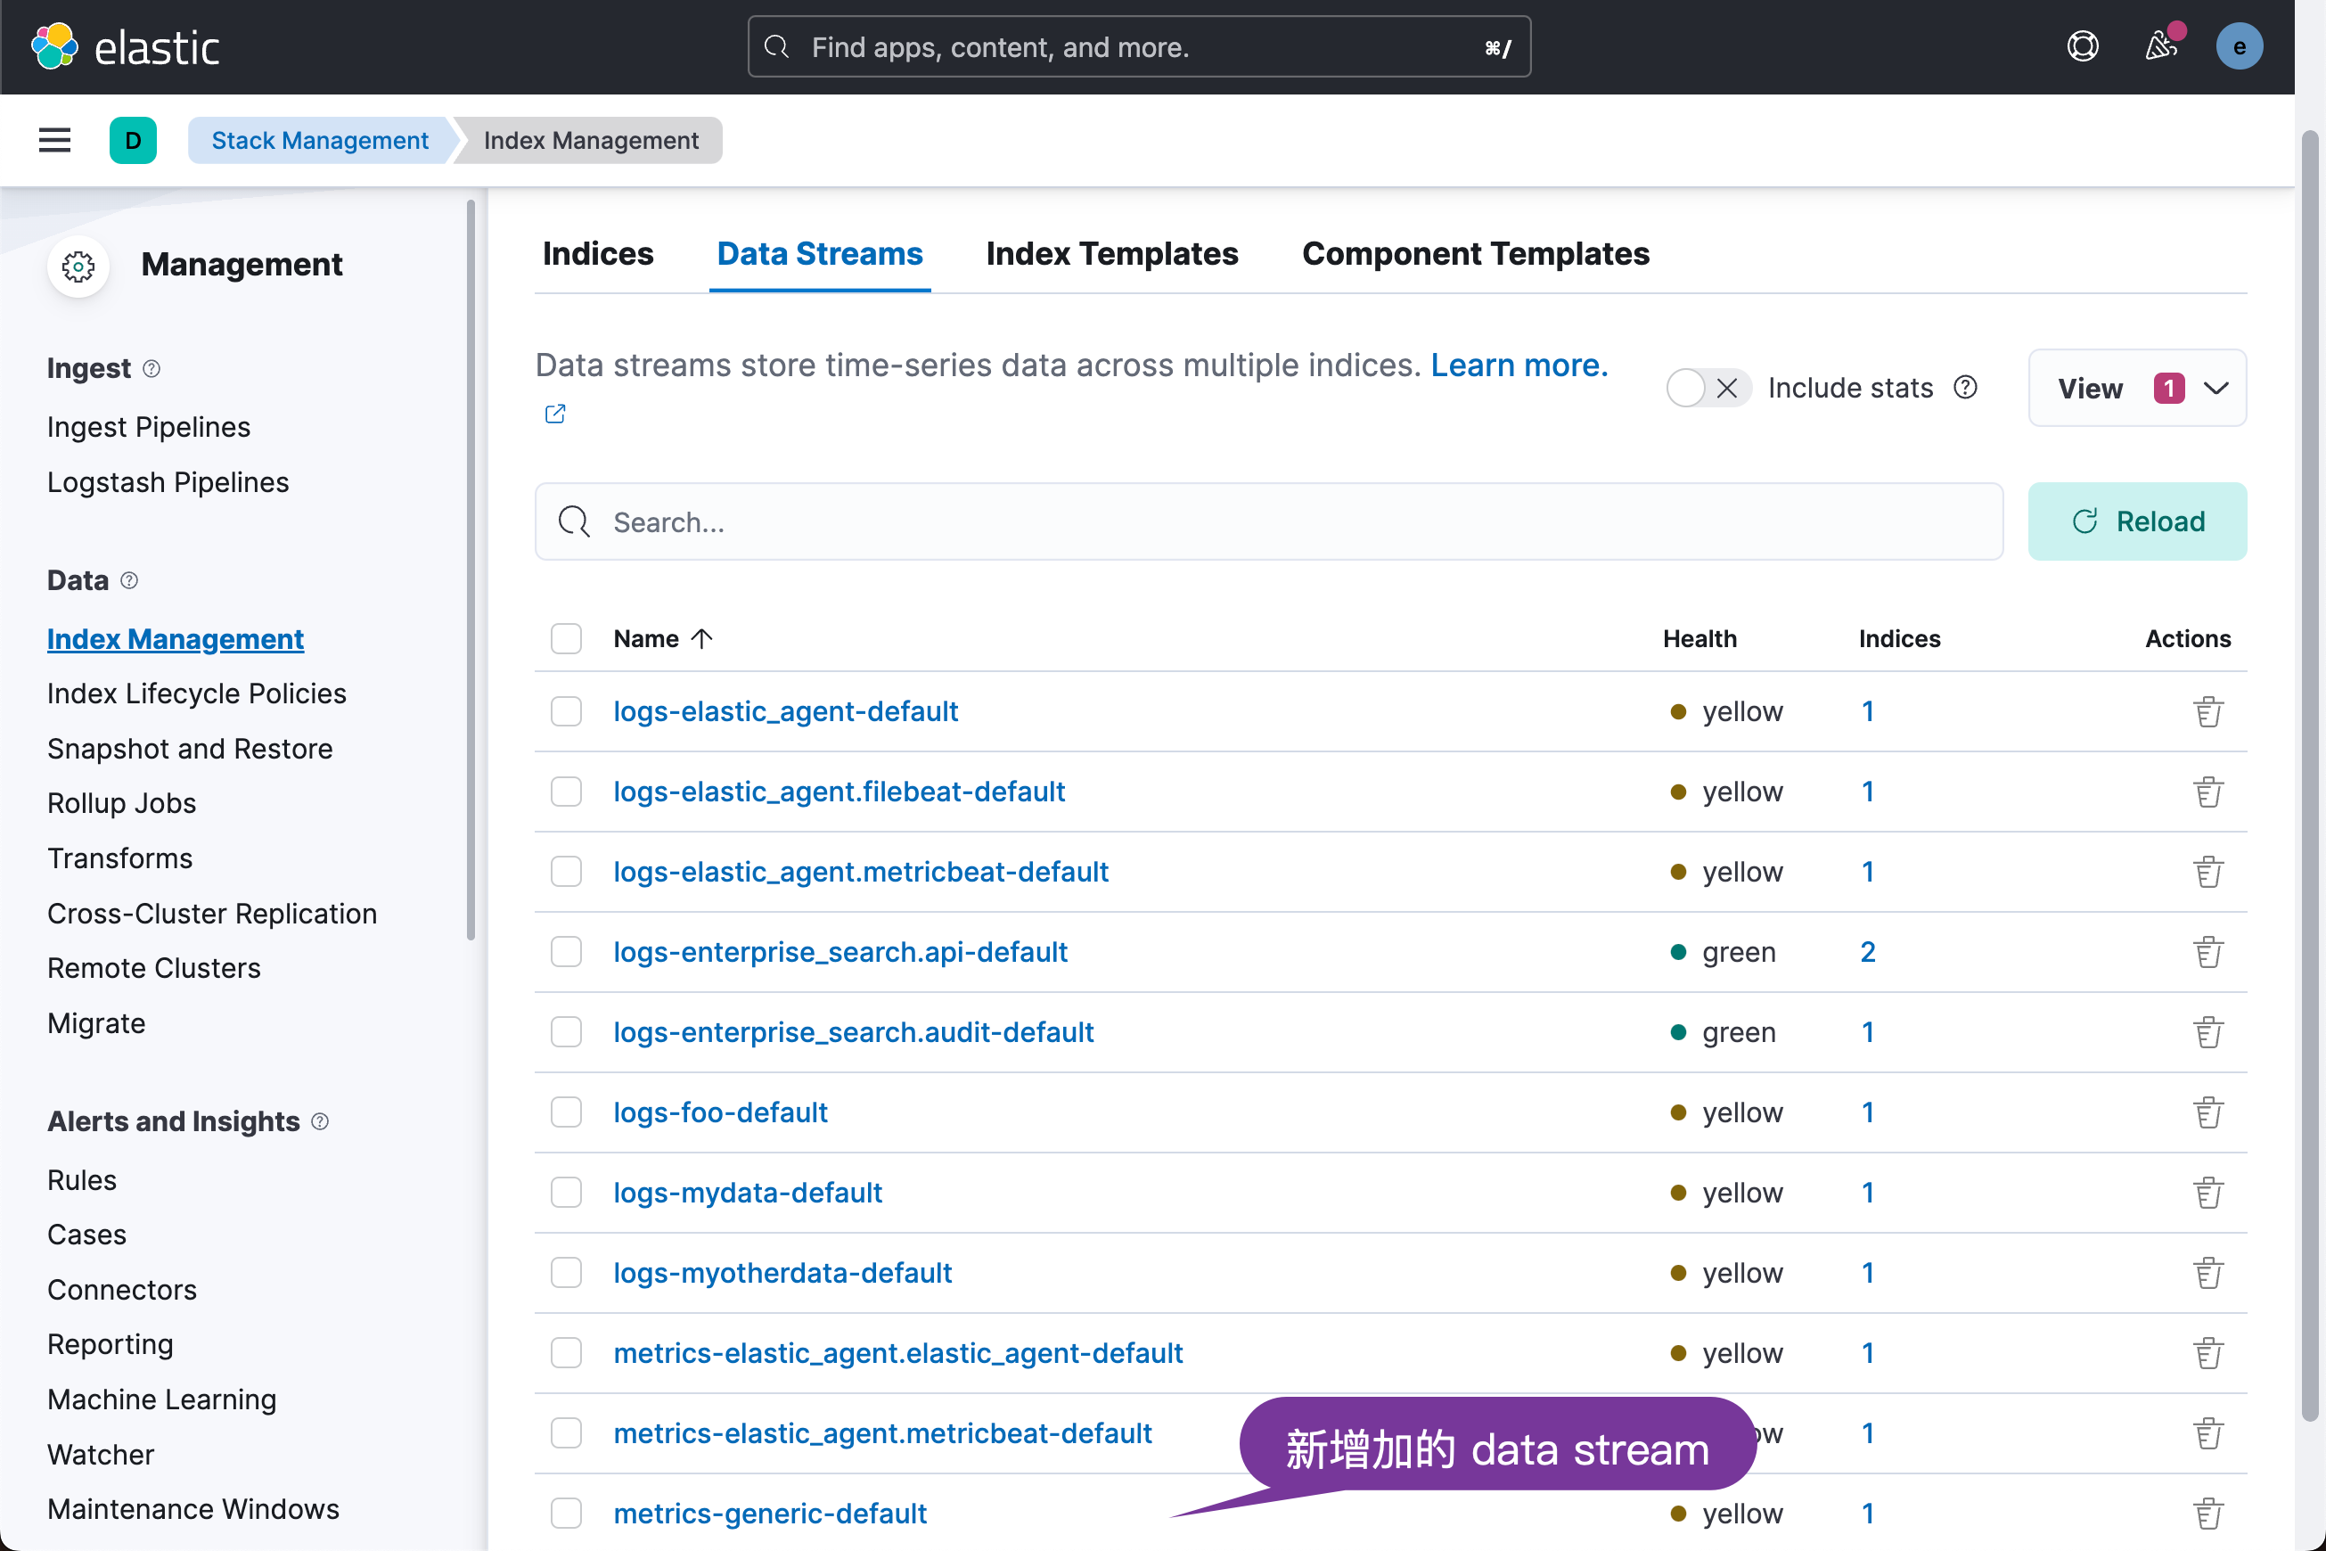The image size is (2326, 1551).
Task: Click the data streams Search field
Action: tap(1268, 522)
